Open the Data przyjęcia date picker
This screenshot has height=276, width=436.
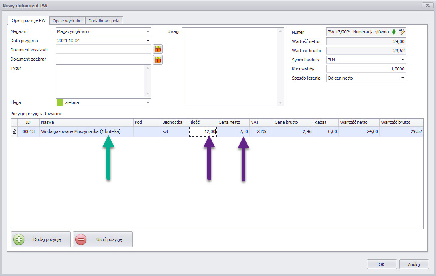point(148,41)
